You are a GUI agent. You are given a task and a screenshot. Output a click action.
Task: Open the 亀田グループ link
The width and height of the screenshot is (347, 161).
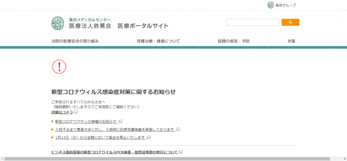tap(285, 5)
